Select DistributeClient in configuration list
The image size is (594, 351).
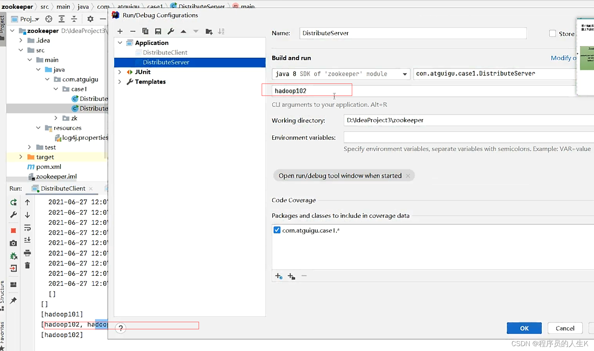point(165,52)
